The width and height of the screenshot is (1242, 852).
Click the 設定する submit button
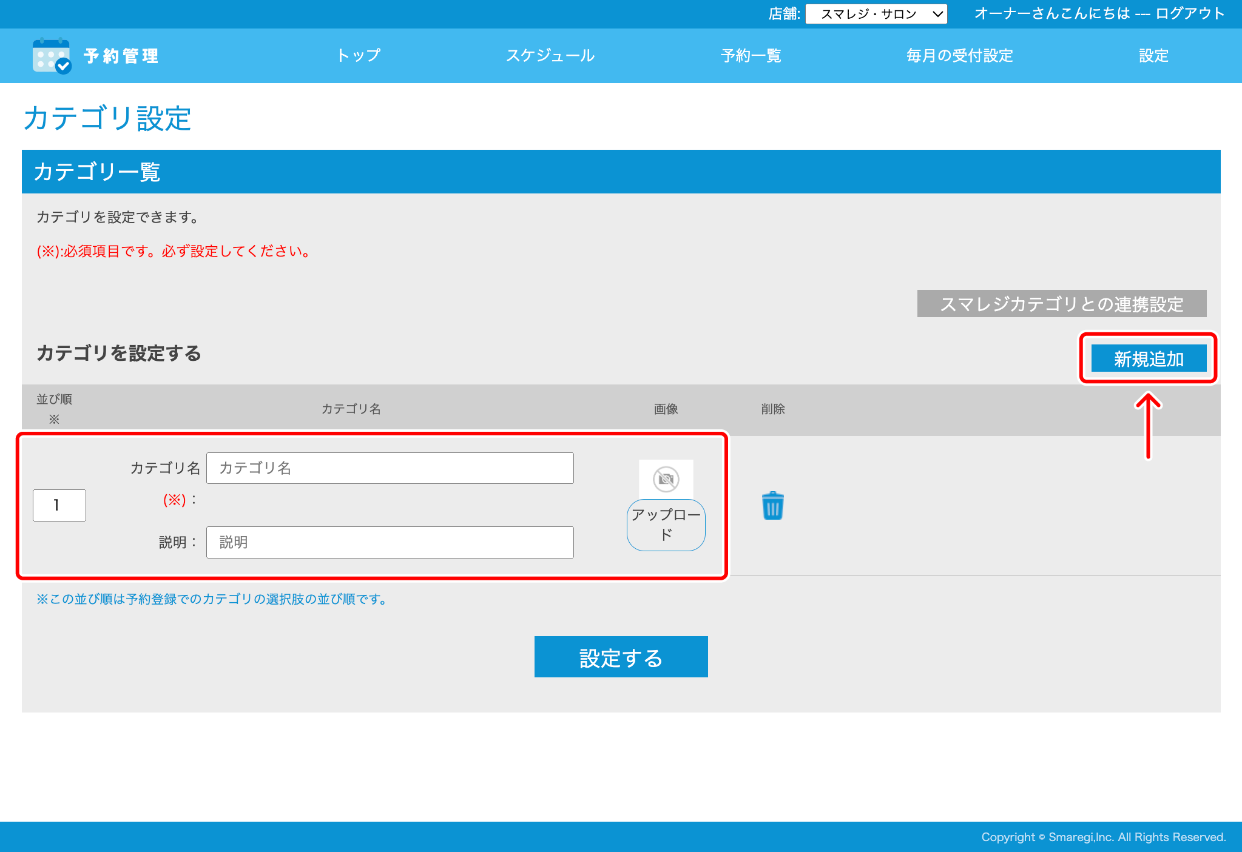621,657
